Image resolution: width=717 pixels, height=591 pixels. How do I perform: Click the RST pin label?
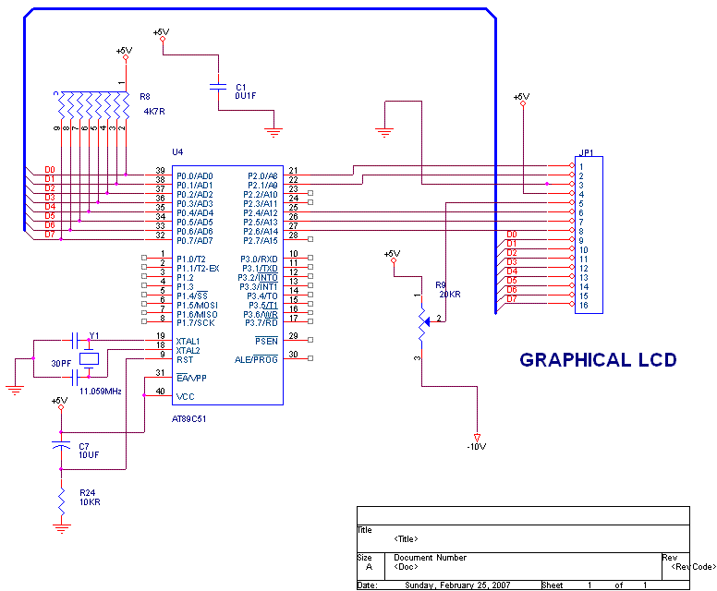185,360
